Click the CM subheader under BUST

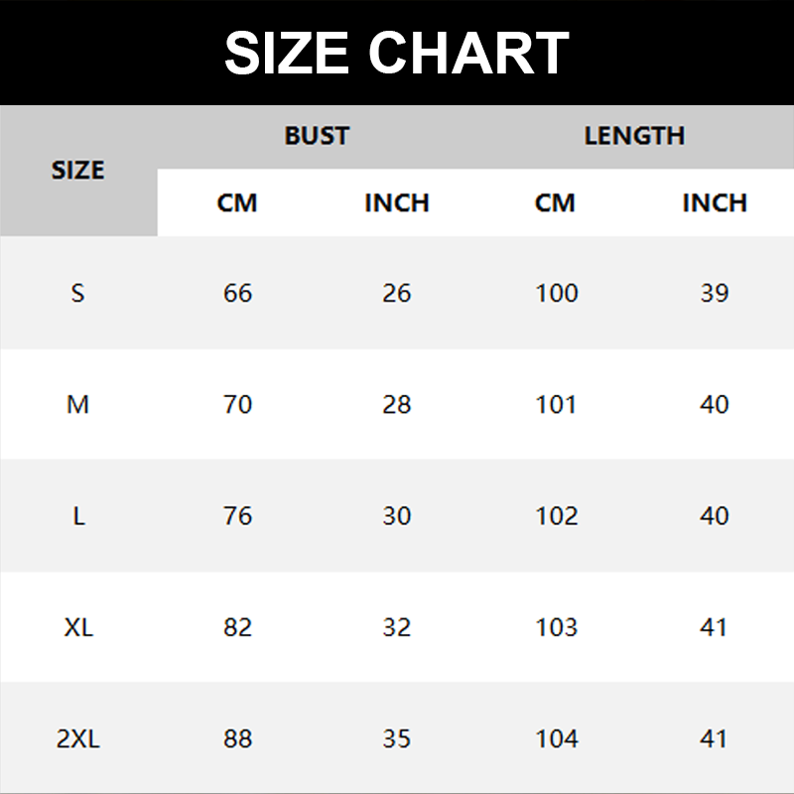click(237, 203)
